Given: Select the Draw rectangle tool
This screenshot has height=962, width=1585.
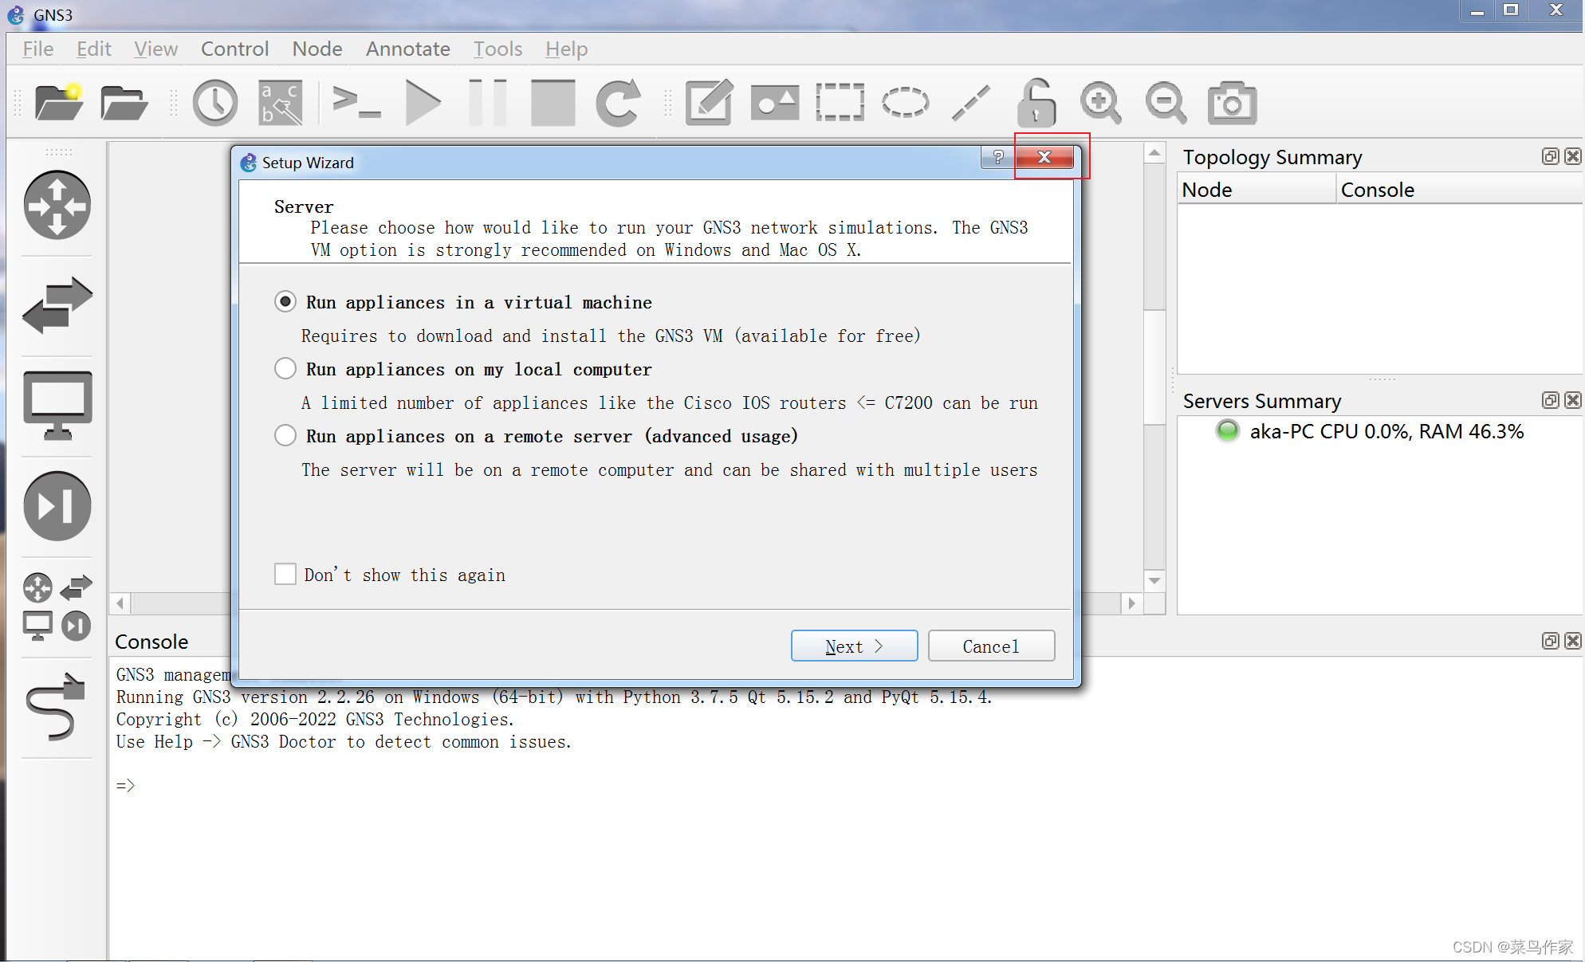Looking at the screenshot, I should tap(840, 103).
